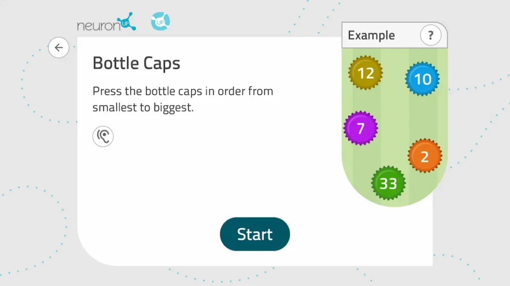Click the Example panel header
Viewport: 510px width, 286px height.
pos(372,35)
